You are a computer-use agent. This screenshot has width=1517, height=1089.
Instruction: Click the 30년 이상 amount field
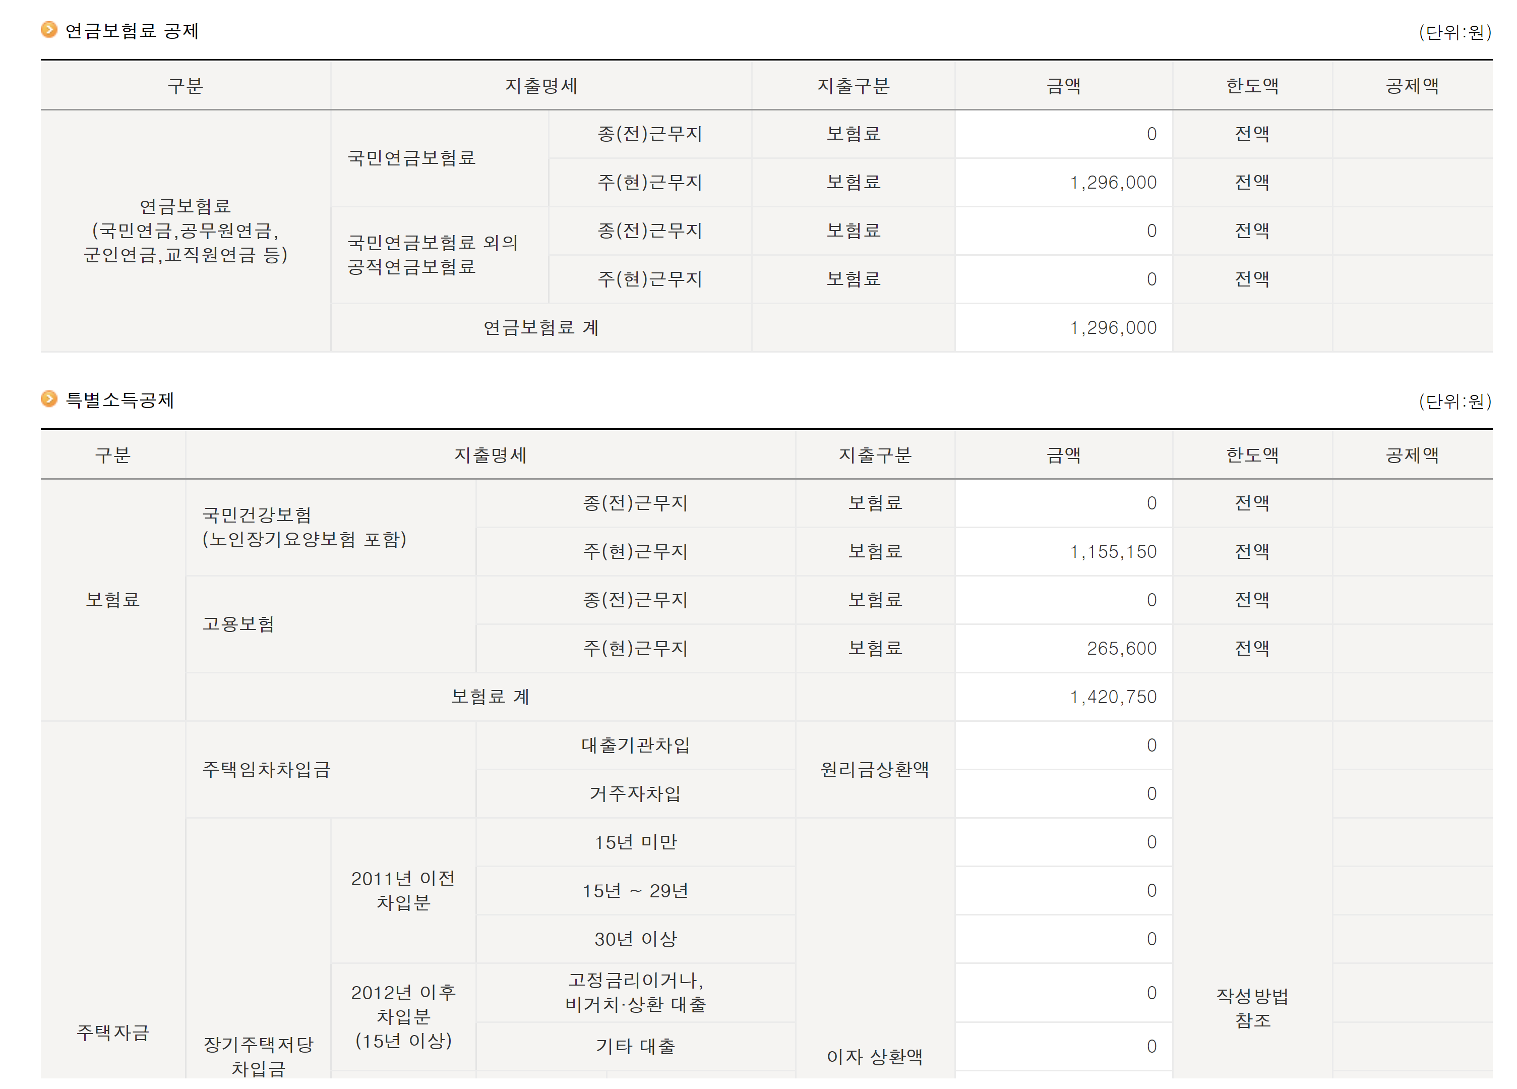click(1063, 939)
